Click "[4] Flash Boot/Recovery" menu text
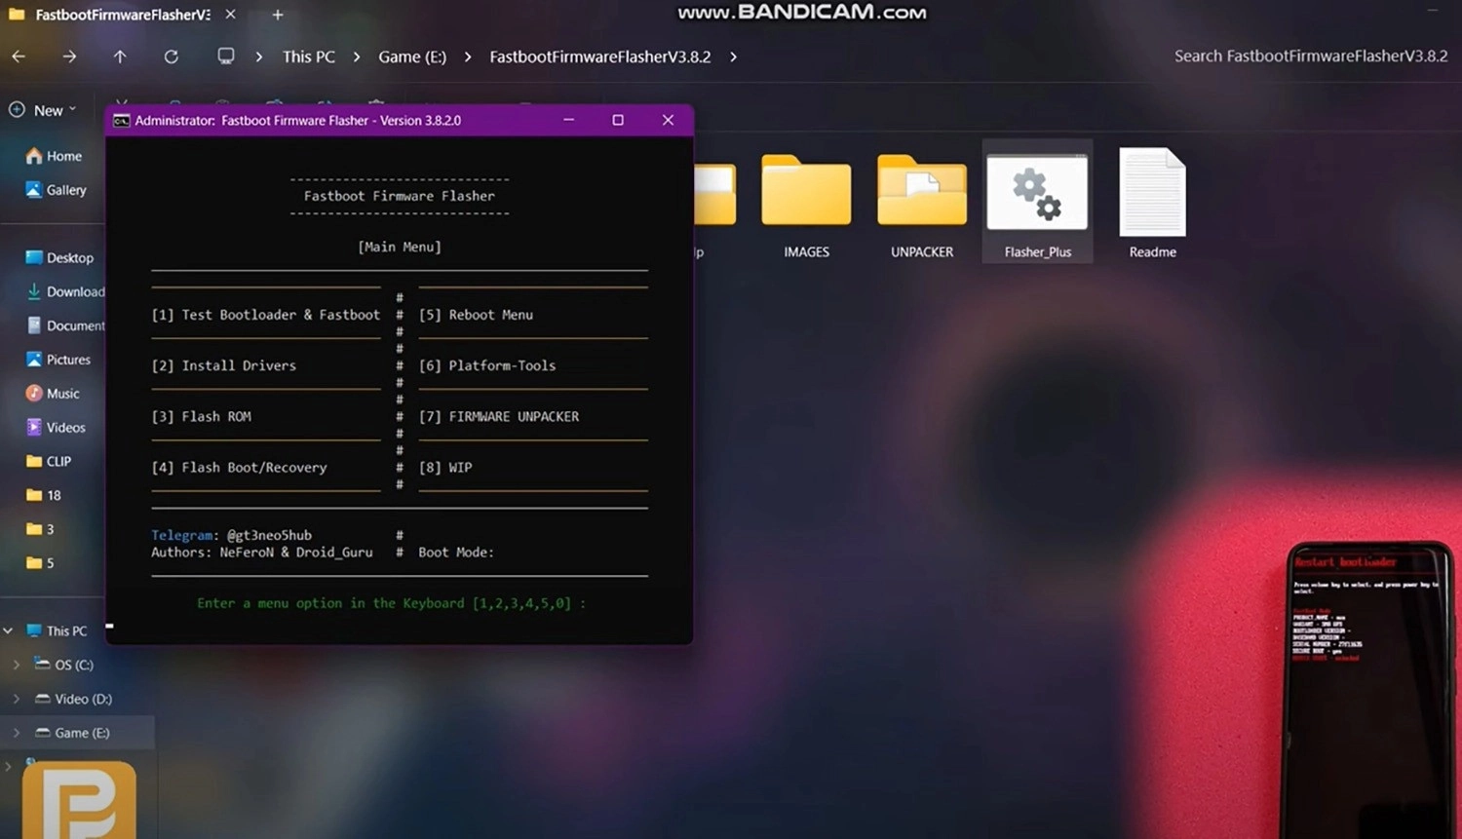Viewport: 1462px width, 839px height. [x=240, y=468]
